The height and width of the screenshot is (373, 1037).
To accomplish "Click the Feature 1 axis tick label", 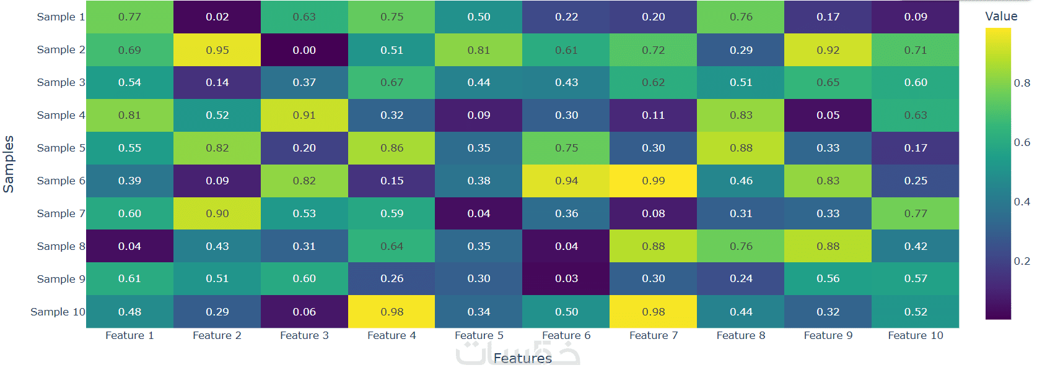I will (x=129, y=335).
